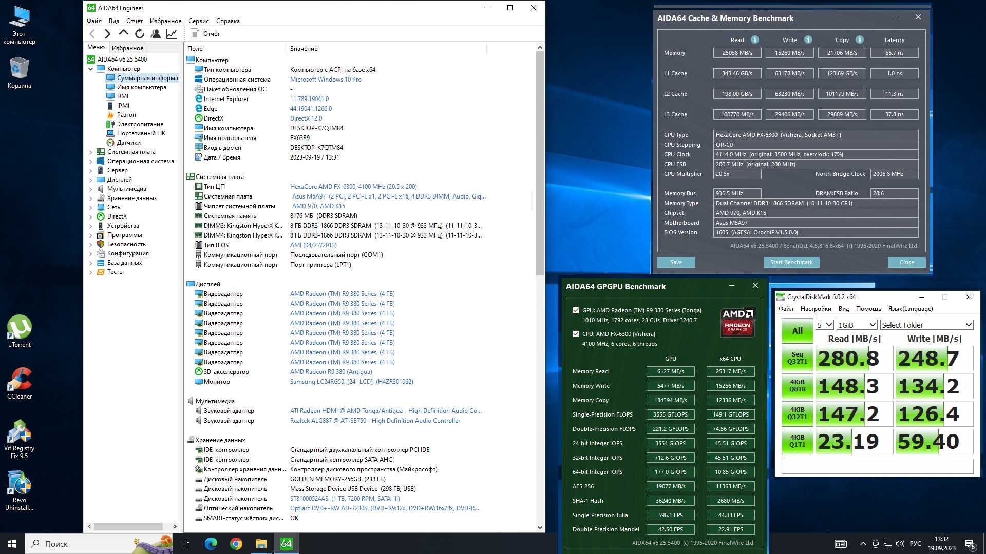Click the AIDA64 vertical scrollbar

pyautogui.click(x=540, y=164)
